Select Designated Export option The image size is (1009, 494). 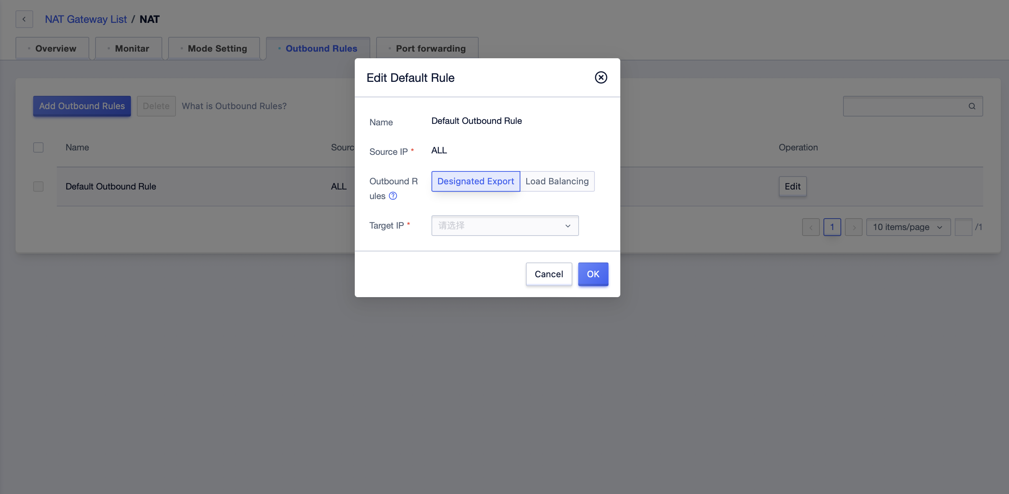coord(475,181)
